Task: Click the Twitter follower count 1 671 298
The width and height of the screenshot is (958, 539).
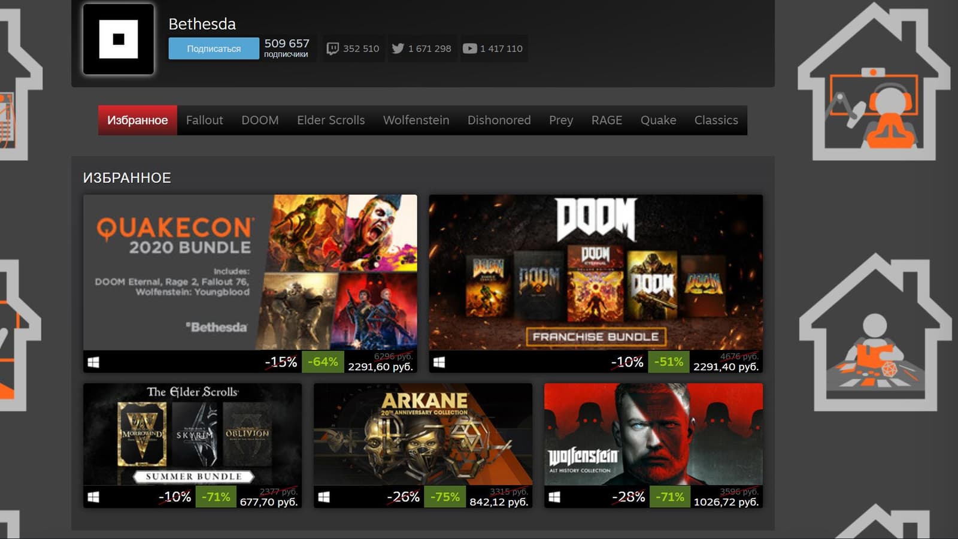Action: pos(430,49)
